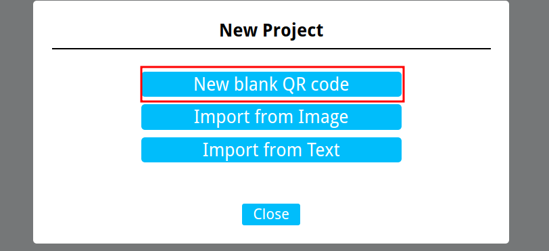Click the New Project heading text
This screenshot has height=251, width=549.
[271, 30]
